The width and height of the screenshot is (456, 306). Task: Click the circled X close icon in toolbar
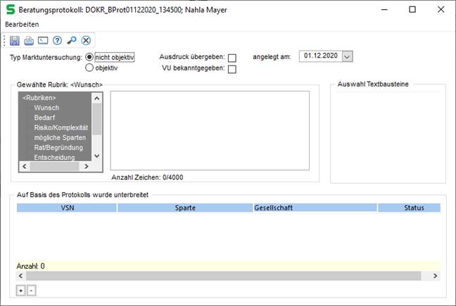pos(85,41)
